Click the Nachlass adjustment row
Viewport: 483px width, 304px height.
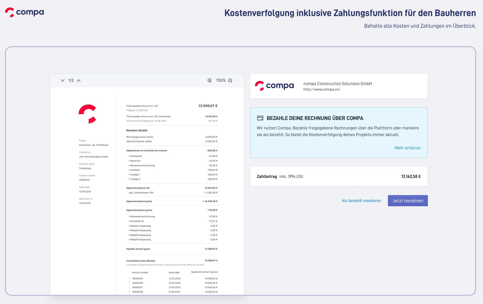173,170
